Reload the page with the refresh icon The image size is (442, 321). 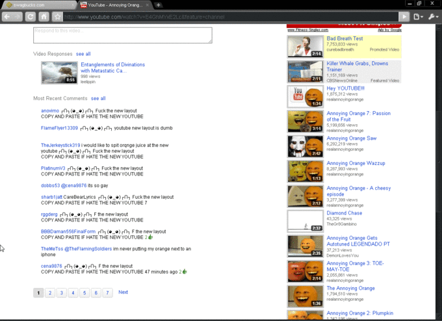pyautogui.click(x=31, y=17)
